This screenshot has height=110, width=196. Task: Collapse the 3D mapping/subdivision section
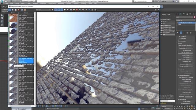click(179, 75)
